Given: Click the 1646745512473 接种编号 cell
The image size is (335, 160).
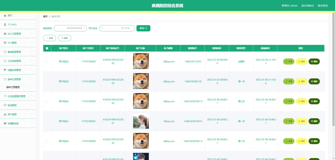Looking at the screenshot, I should tap(193, 62).
